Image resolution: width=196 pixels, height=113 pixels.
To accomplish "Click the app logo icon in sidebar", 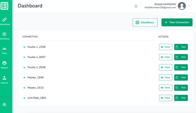I will point(4,6).
